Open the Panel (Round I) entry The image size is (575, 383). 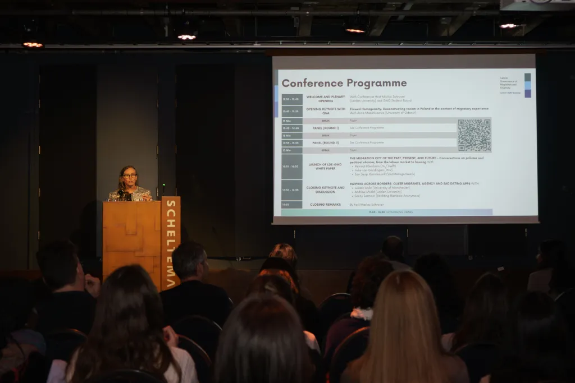tap(326, 128)
